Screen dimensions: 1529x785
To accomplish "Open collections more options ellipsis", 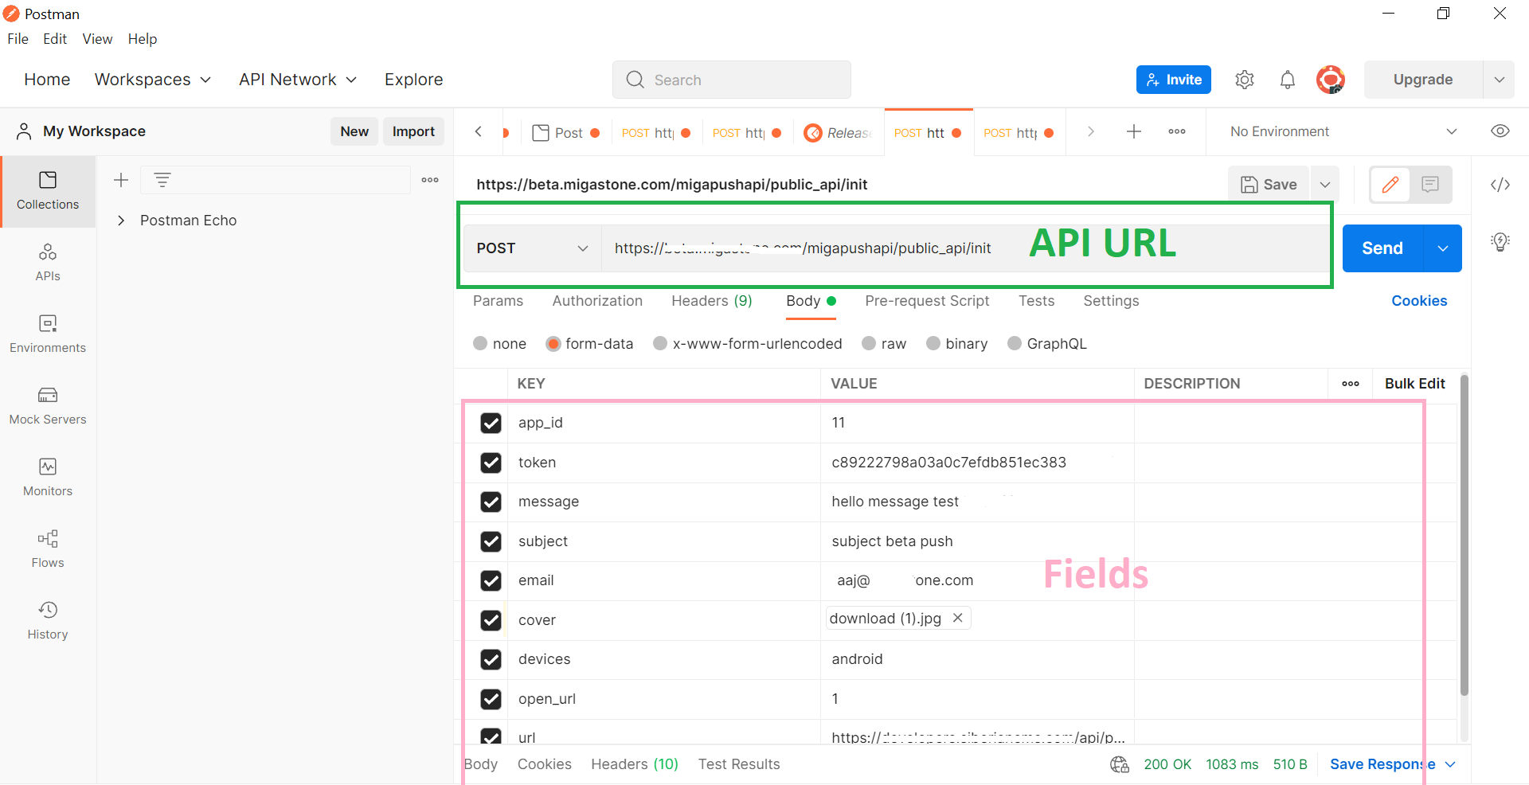I will [430, 180].
